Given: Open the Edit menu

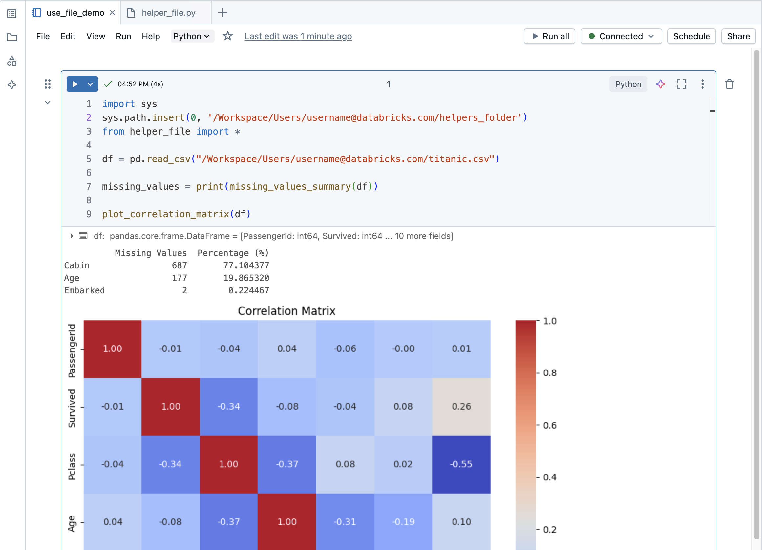Looking at the screenshot, I should click(x=68, y=36).
